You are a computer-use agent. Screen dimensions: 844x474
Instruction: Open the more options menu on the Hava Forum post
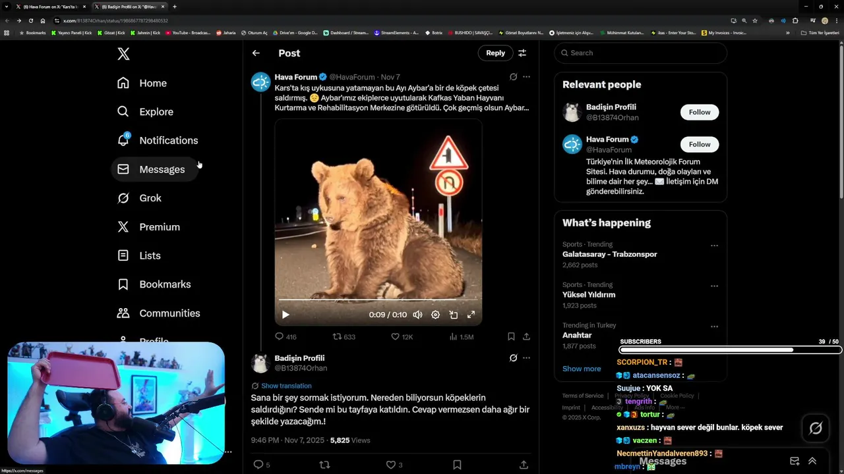coord(526,77)
